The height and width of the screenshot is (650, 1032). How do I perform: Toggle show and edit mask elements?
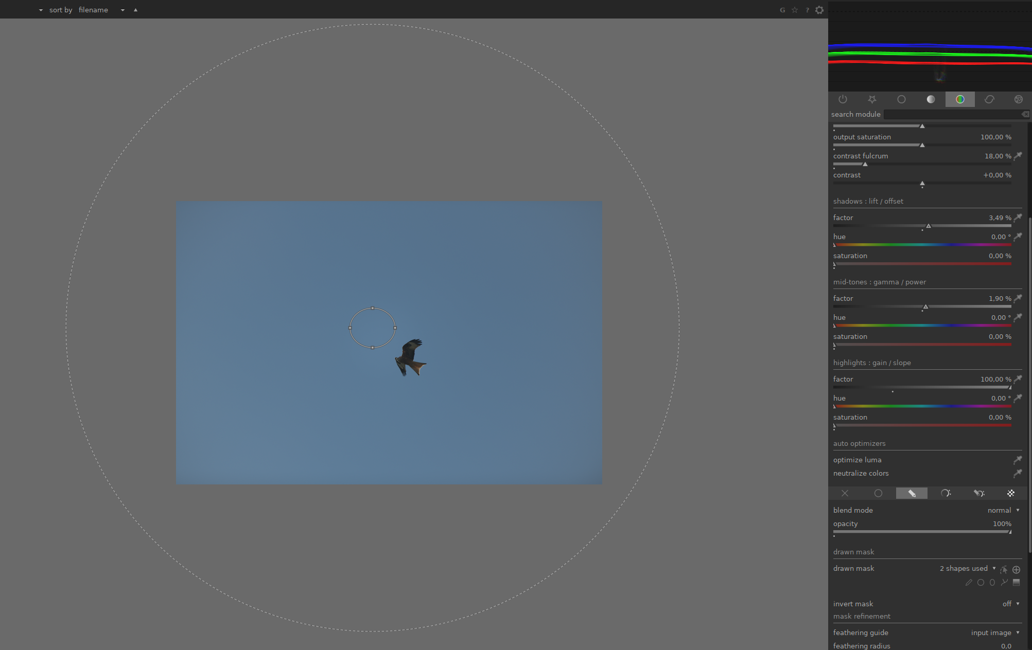pos(1004,570)
